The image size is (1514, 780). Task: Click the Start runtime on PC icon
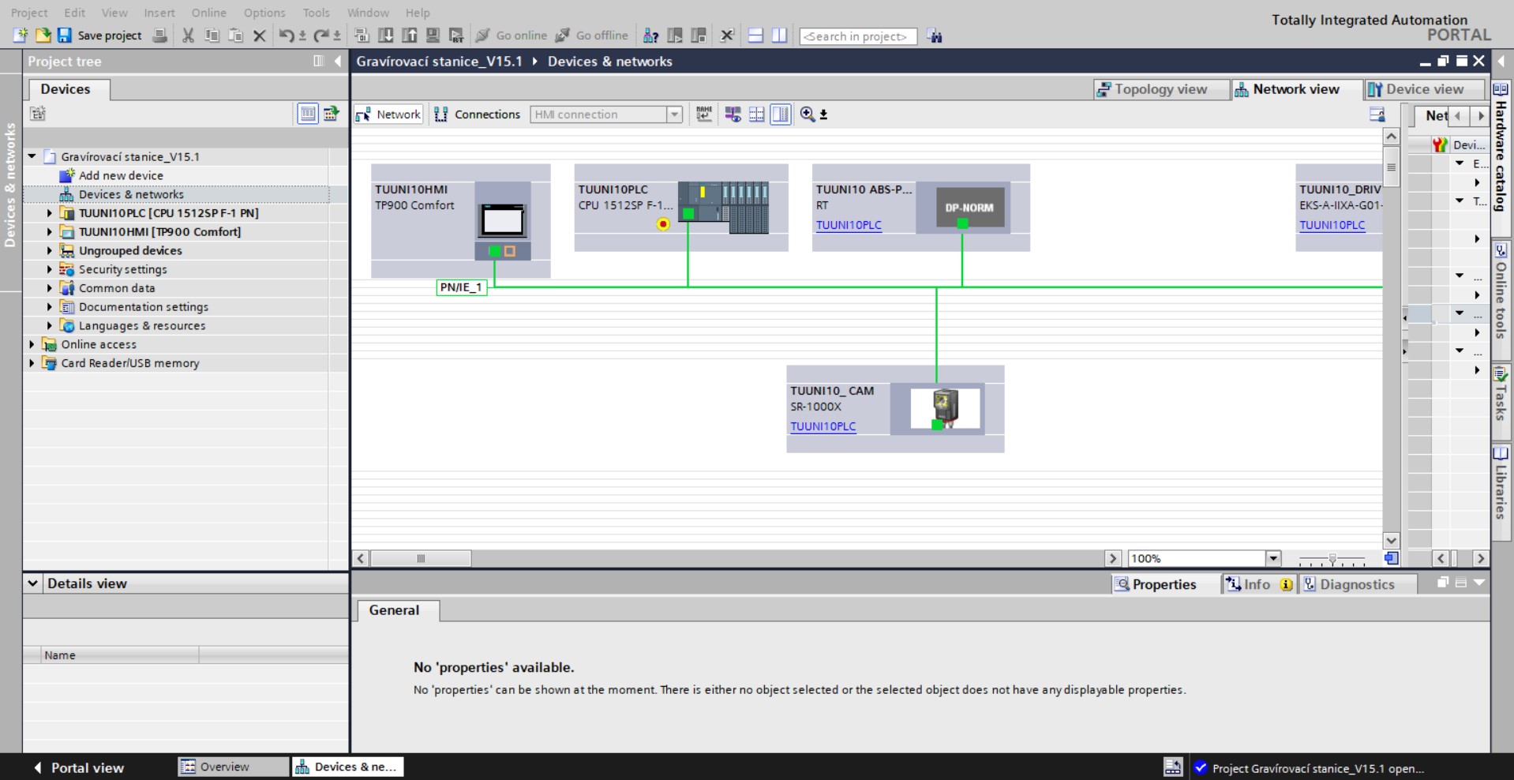[x=456, y=36]
